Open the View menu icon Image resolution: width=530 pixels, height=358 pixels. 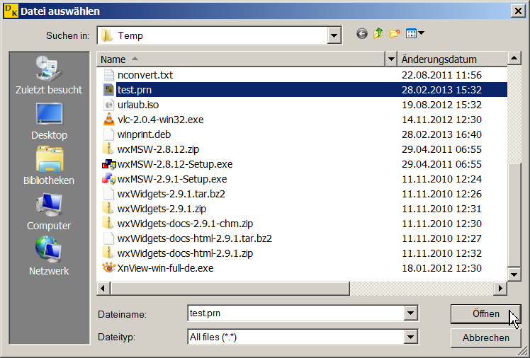pos(415,34)
